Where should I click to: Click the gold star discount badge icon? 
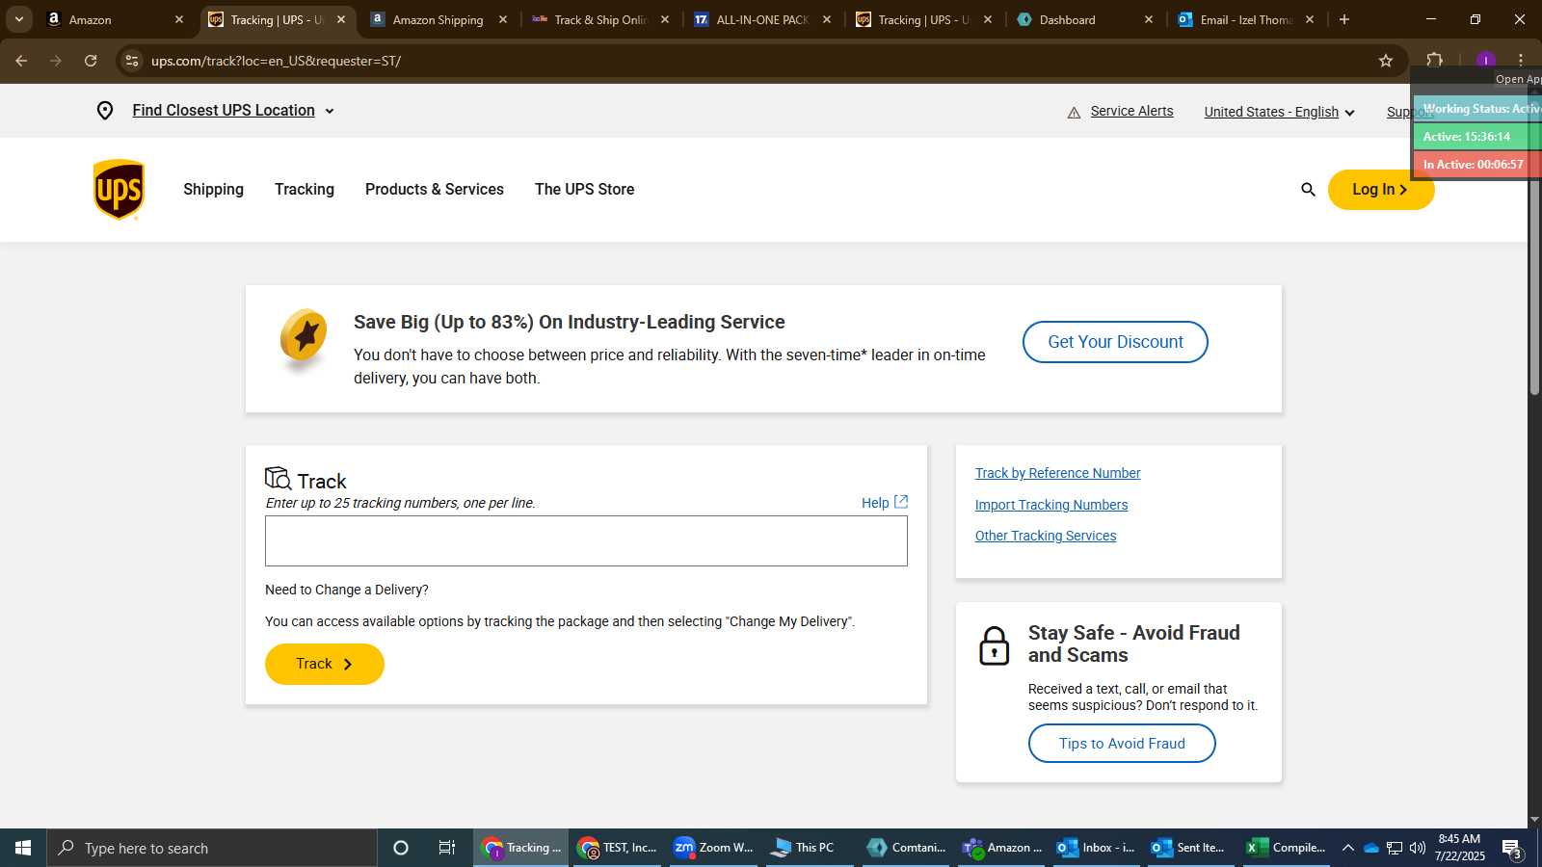point(304,340)
